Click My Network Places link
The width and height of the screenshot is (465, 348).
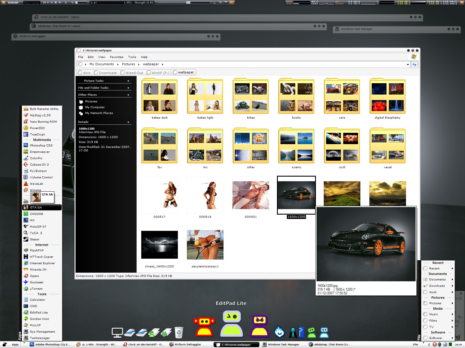(x=99, y=113)
